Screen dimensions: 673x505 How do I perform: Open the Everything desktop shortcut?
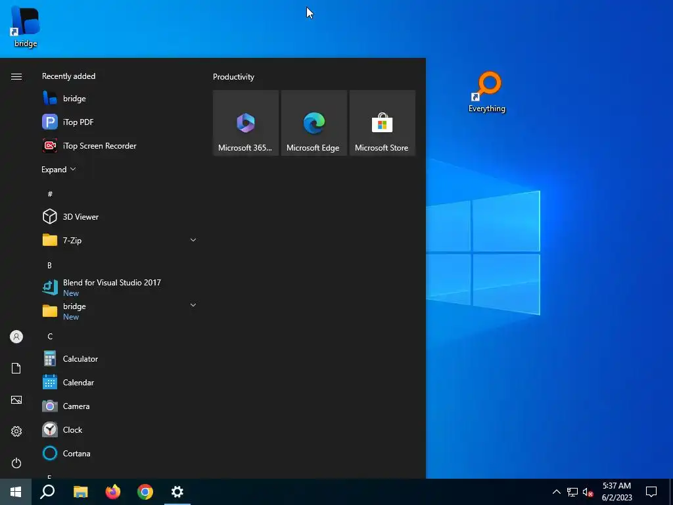(487, 92)
